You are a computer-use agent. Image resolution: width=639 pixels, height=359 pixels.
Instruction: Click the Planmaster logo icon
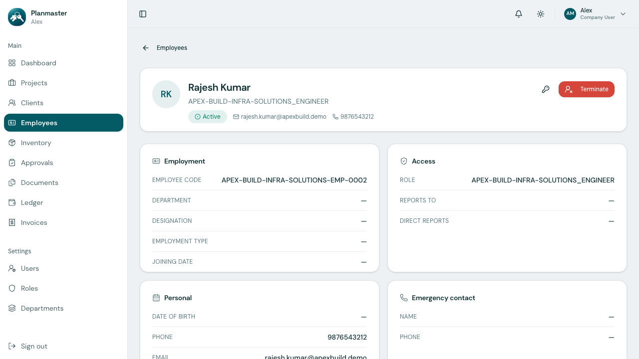point(17,17)
